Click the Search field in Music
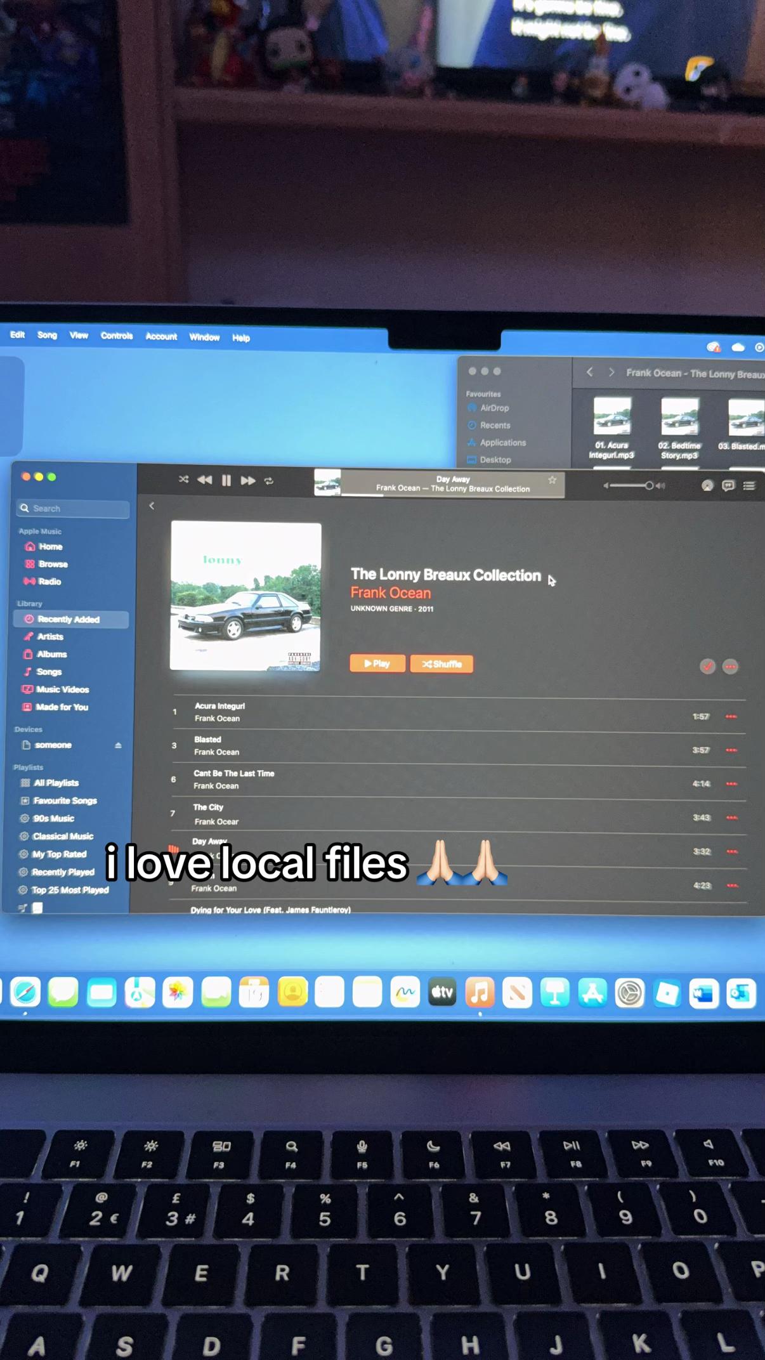765x1360 pixels. tap(73, 508)
